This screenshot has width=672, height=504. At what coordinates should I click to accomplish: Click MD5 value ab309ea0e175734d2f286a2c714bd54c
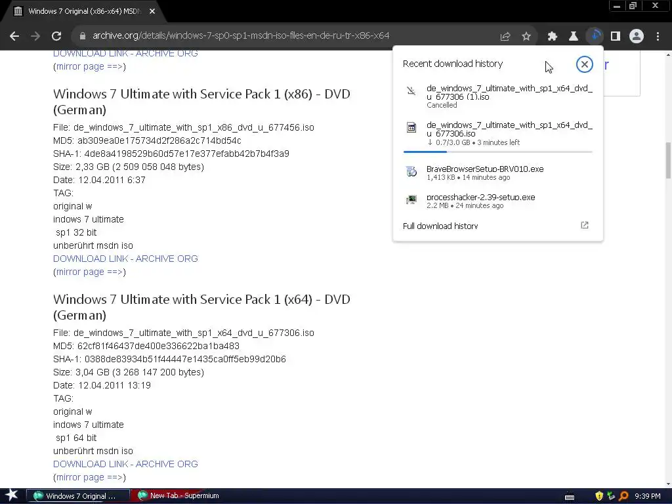(159, 140)
